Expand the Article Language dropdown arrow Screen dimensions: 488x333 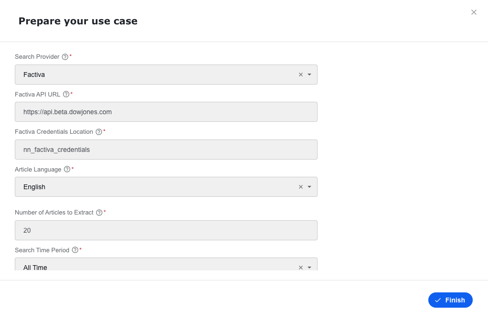[x=309, y=187]
